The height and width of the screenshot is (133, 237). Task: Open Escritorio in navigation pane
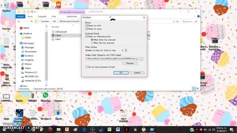[27, 56]
